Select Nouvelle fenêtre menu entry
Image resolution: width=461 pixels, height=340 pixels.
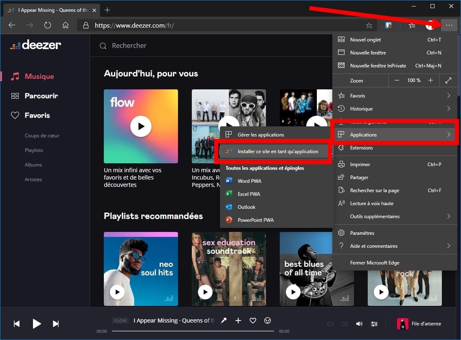click(395, 52)
